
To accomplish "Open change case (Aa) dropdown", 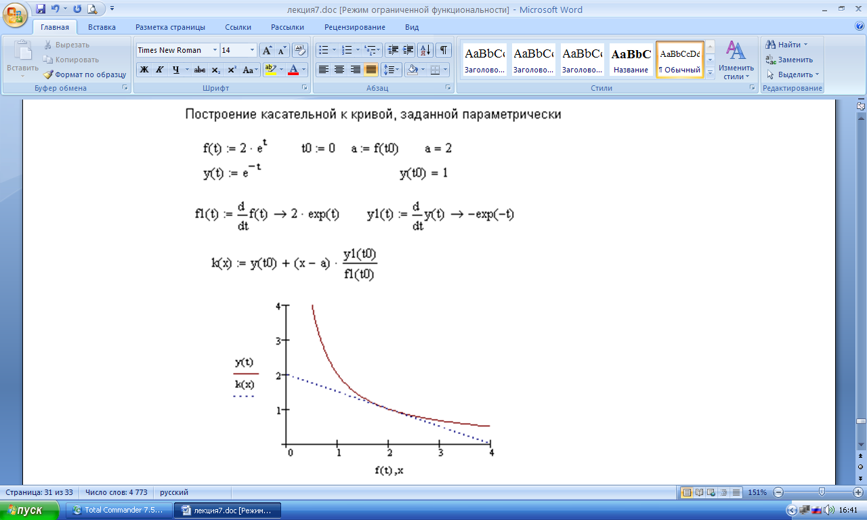I will (251, 70).
